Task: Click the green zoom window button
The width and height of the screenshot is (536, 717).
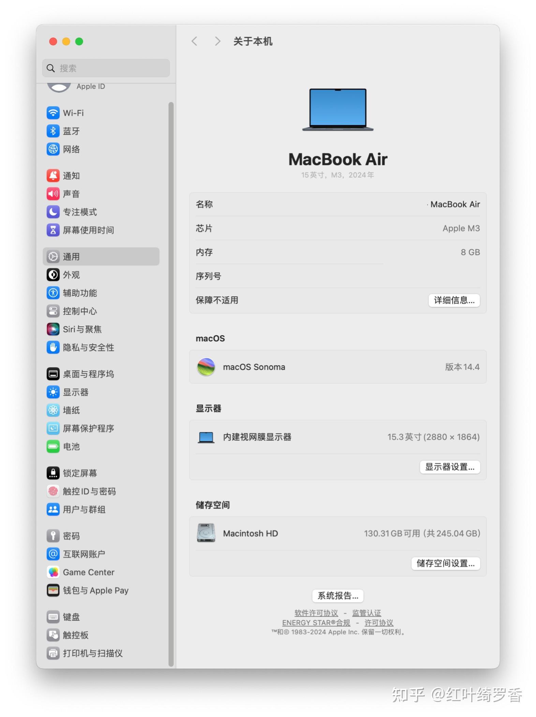Action: pos(79,42)
